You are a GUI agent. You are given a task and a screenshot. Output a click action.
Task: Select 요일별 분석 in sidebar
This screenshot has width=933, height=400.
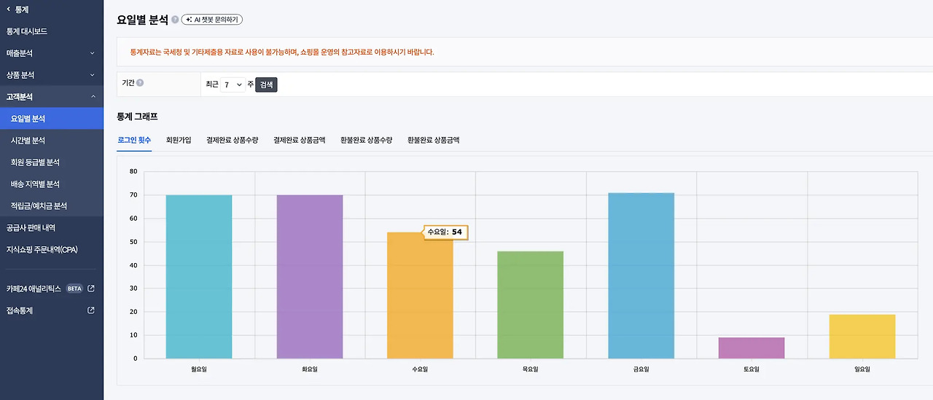(52, 119)
